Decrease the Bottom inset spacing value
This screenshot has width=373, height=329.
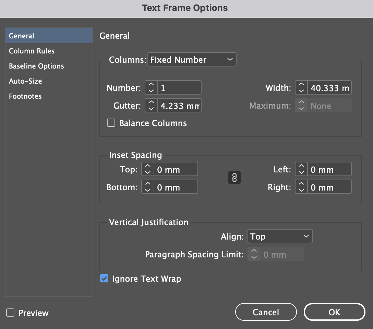coord(147,189)
